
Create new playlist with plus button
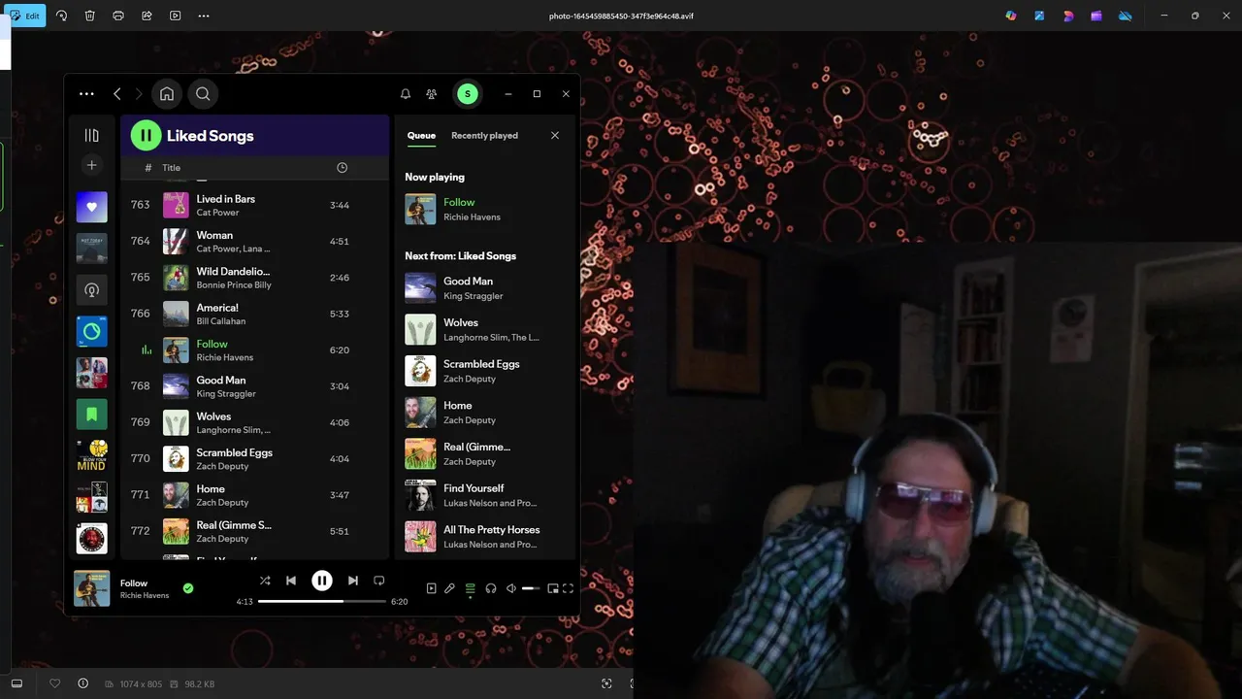92,165
